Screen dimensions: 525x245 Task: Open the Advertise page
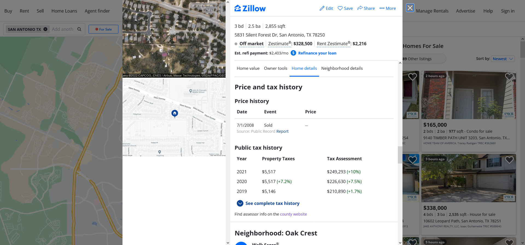pos(466,11)
